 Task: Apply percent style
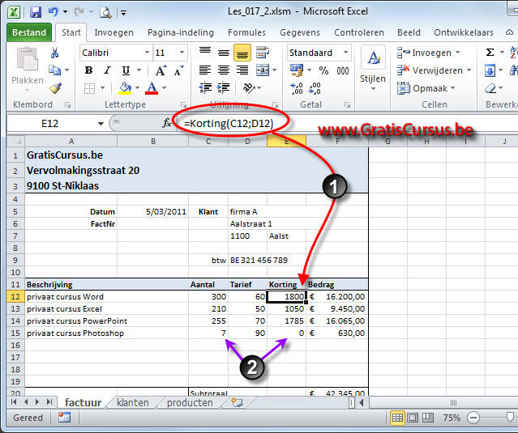coord(323,70)
